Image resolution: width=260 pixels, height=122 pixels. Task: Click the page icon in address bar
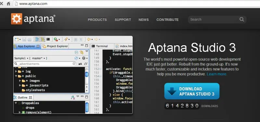pyautogui.click(x=16, y=4)
